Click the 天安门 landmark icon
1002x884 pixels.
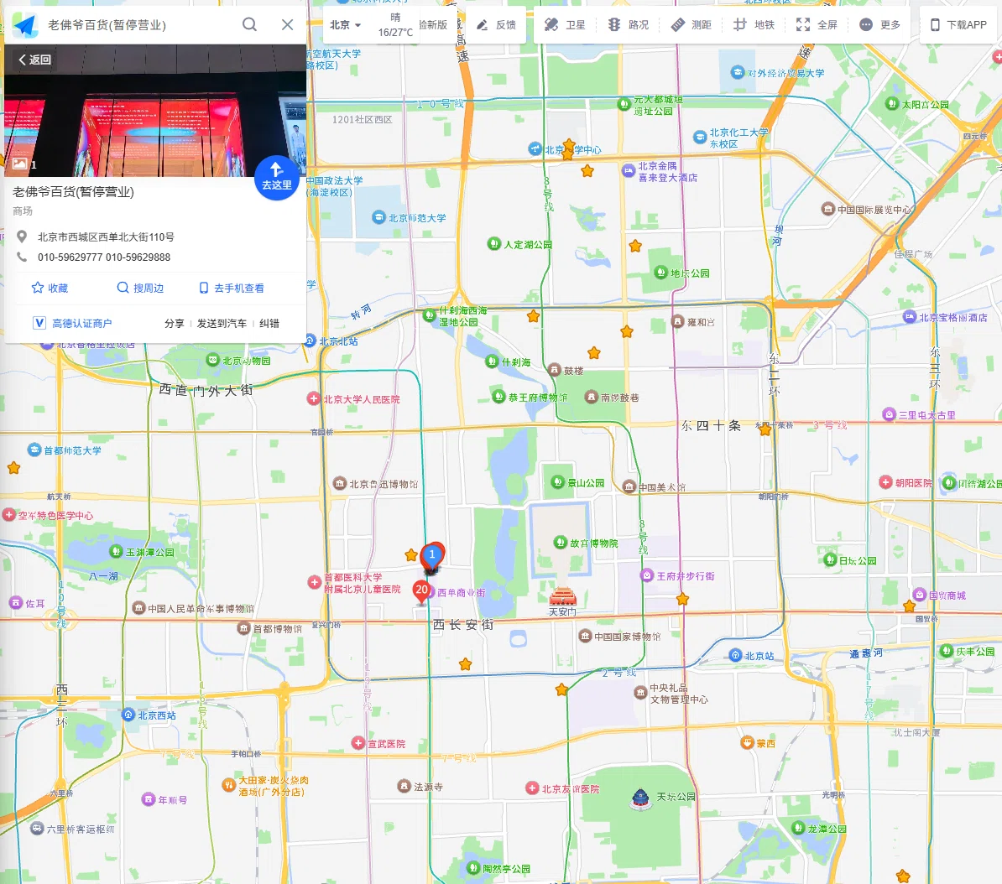pyautogui.click(x=563, y=596)
